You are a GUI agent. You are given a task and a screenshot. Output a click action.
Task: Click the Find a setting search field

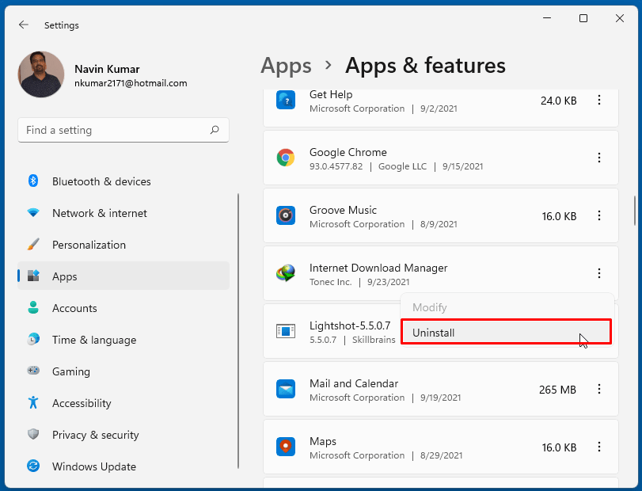pos(123,130)
